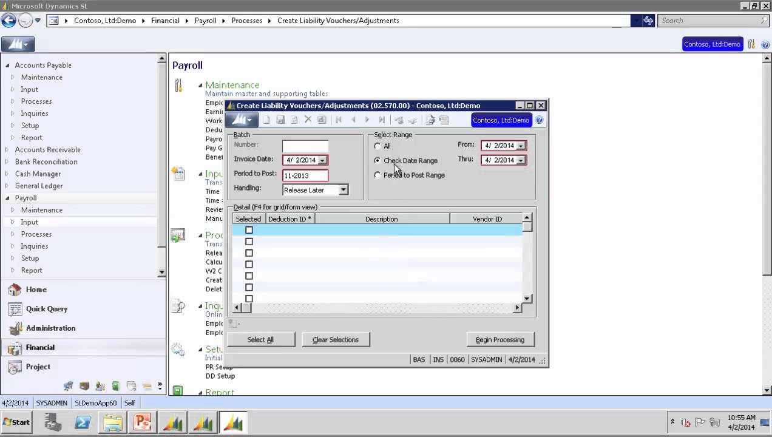The height and width of the screenshot is (437, 772).
Task: Check the fifth Selected checkbox in detail grid
Action: click(249, 276)
